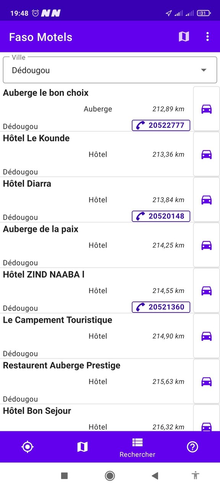Tap the car icon beside Hôtel Le Kounde
Viewport: 220px width, 489px height.
pos(206,154)
